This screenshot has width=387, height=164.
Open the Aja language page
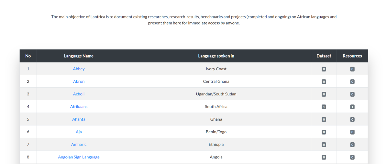point(79,132)
